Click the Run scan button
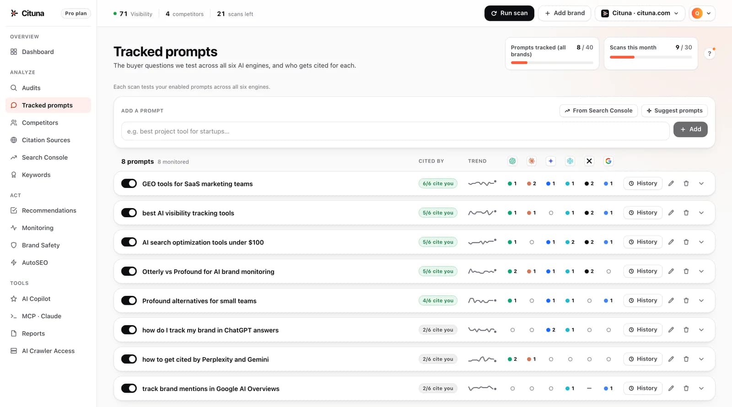Image resolution: width=732 pixels, height=407 pixels. click(509, 13)
